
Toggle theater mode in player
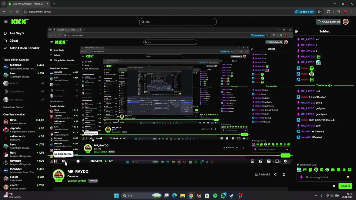[269, 161]
